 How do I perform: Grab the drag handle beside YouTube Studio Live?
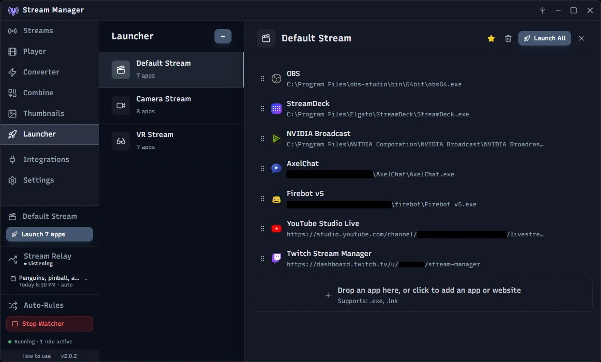pos(263,229)
